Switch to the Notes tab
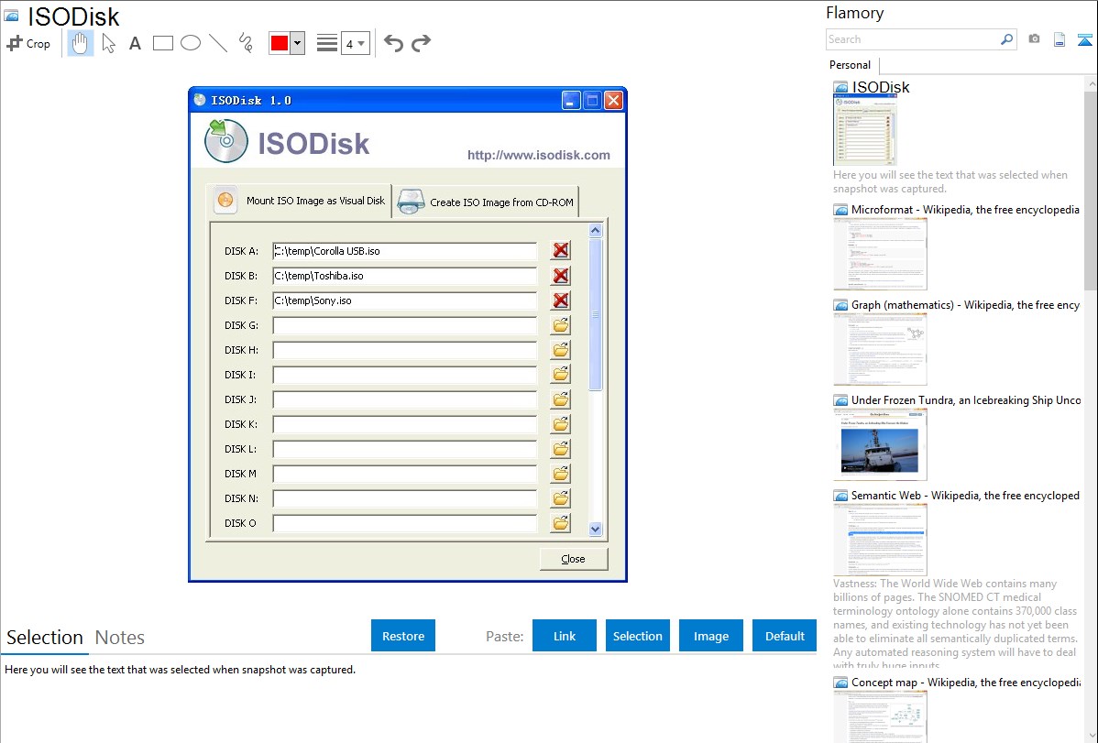 [120, 638]
